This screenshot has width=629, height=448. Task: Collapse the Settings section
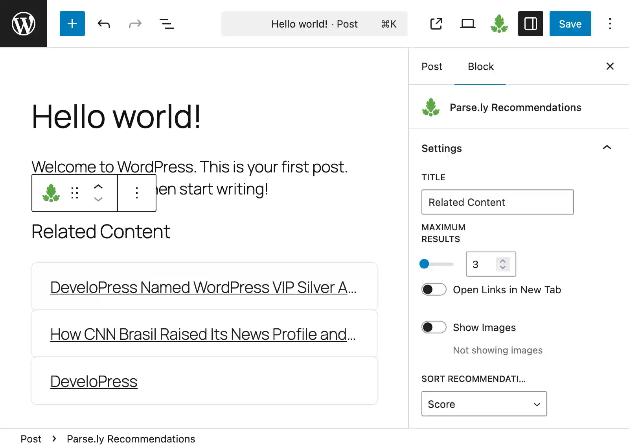[607, 148]
